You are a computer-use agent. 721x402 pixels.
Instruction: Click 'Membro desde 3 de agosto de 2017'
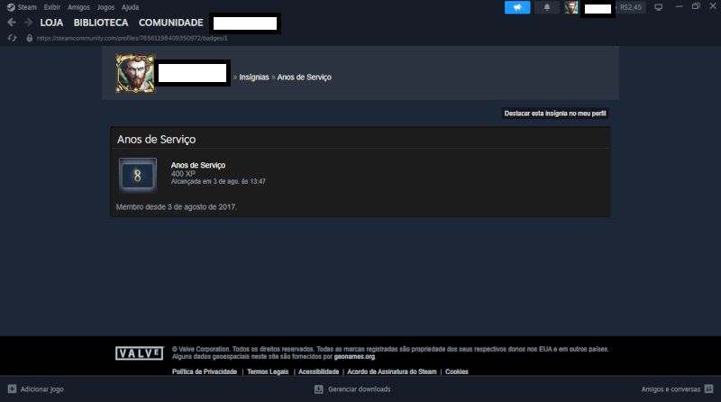pos(176,207)
